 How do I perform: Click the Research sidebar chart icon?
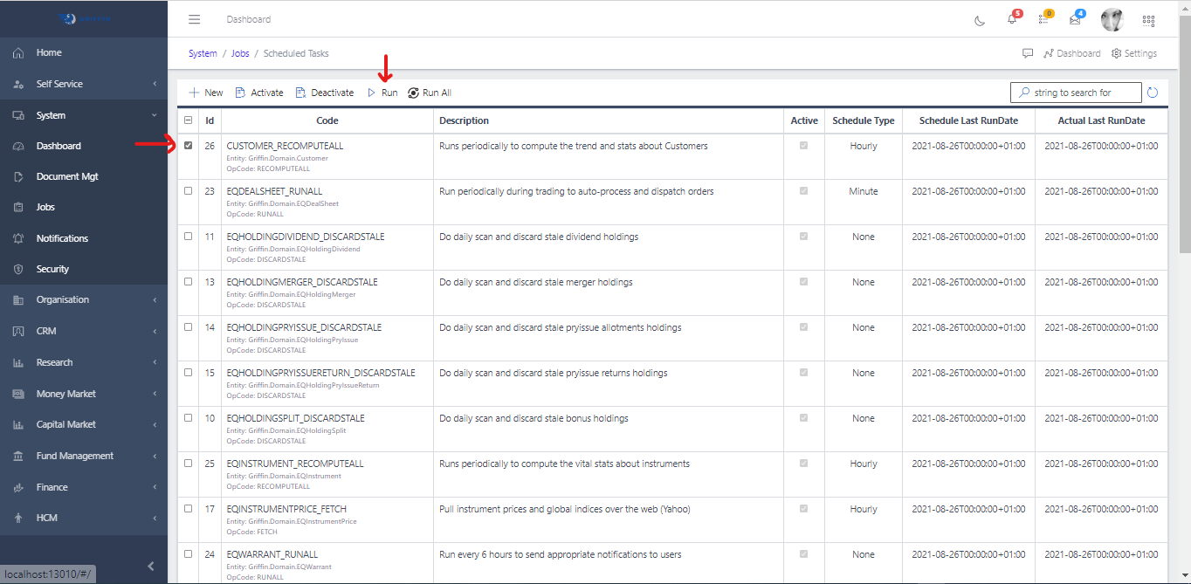(x=18, y=362)
